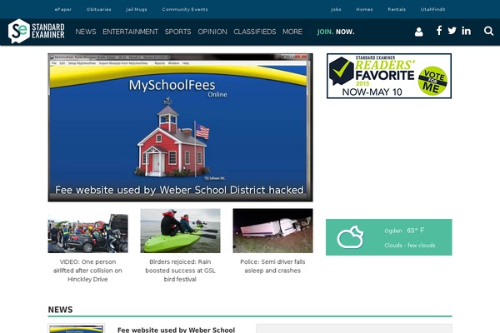Click the cloud weather icon

[x=350, y=237]
